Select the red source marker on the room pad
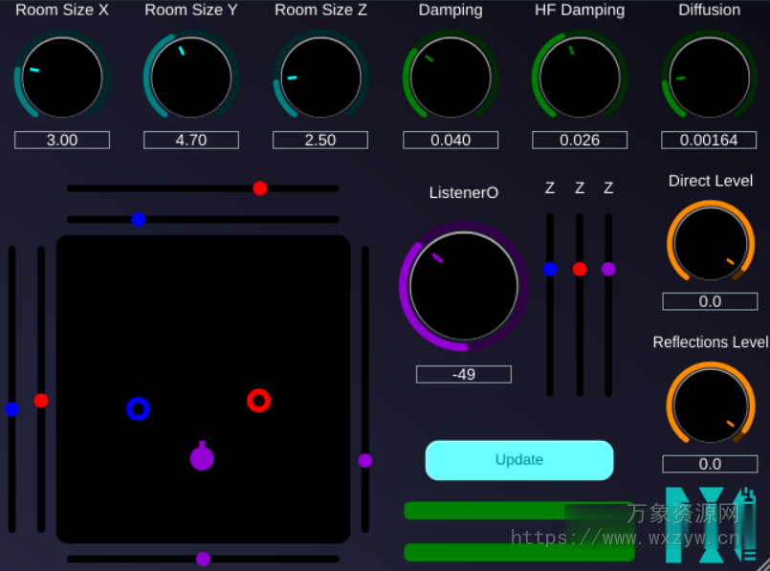This screenshot has height=571, width=770. [258, 401]
